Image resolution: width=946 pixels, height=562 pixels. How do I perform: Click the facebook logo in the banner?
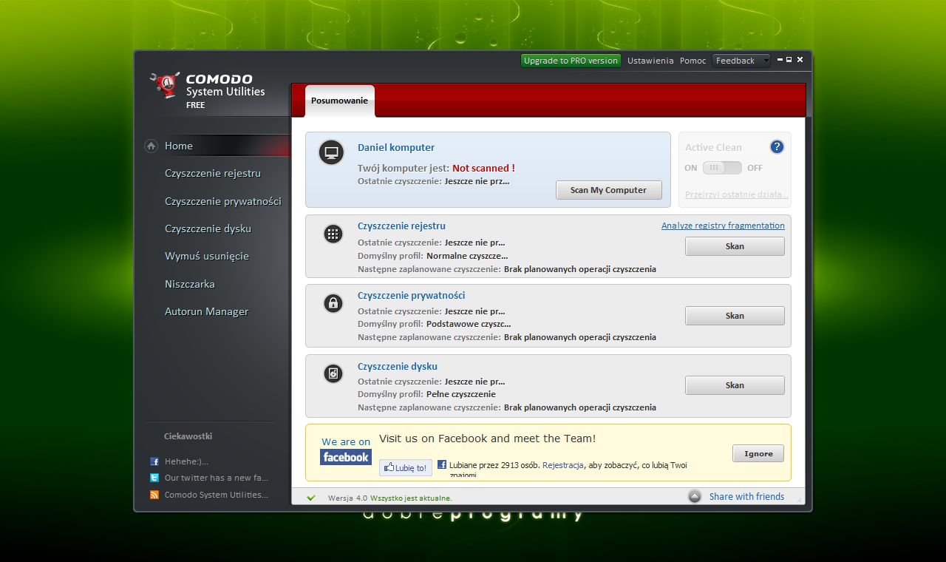coord(346,457)
